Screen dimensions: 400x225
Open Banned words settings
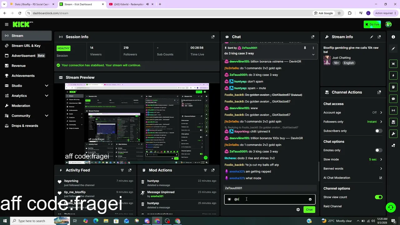[353, 168]
